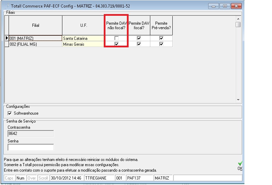Click the Permite DAV não fiscal header

point(116,25)
